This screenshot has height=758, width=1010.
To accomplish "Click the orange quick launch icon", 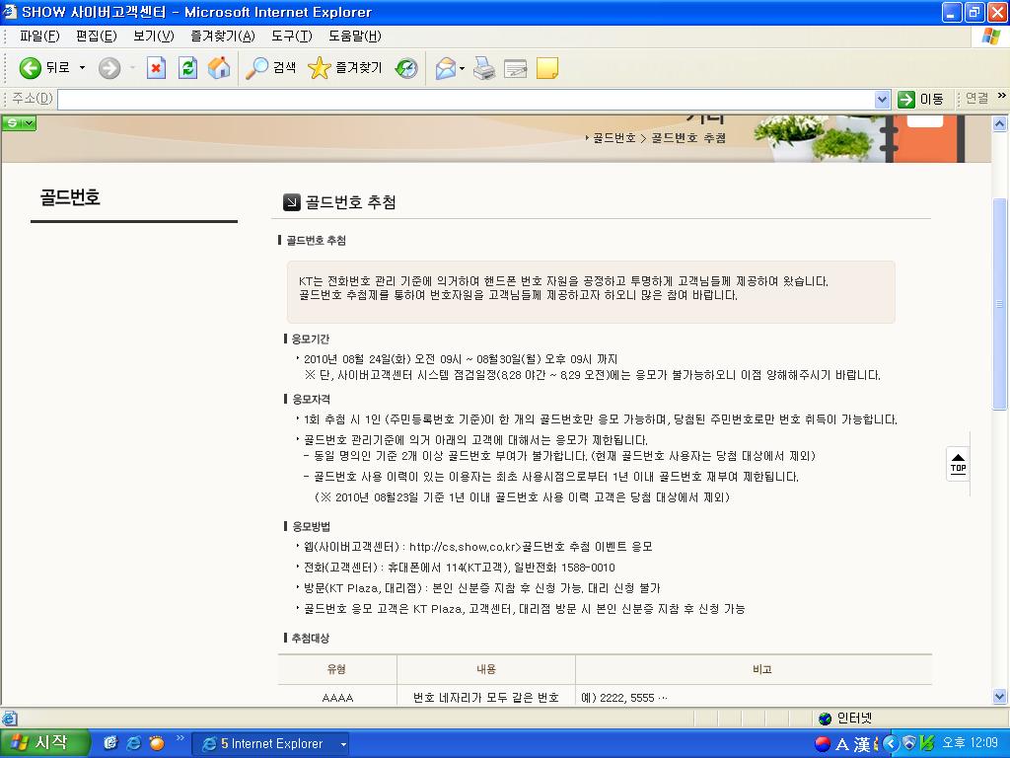I will pyautogui.click(x=157, y=743).
